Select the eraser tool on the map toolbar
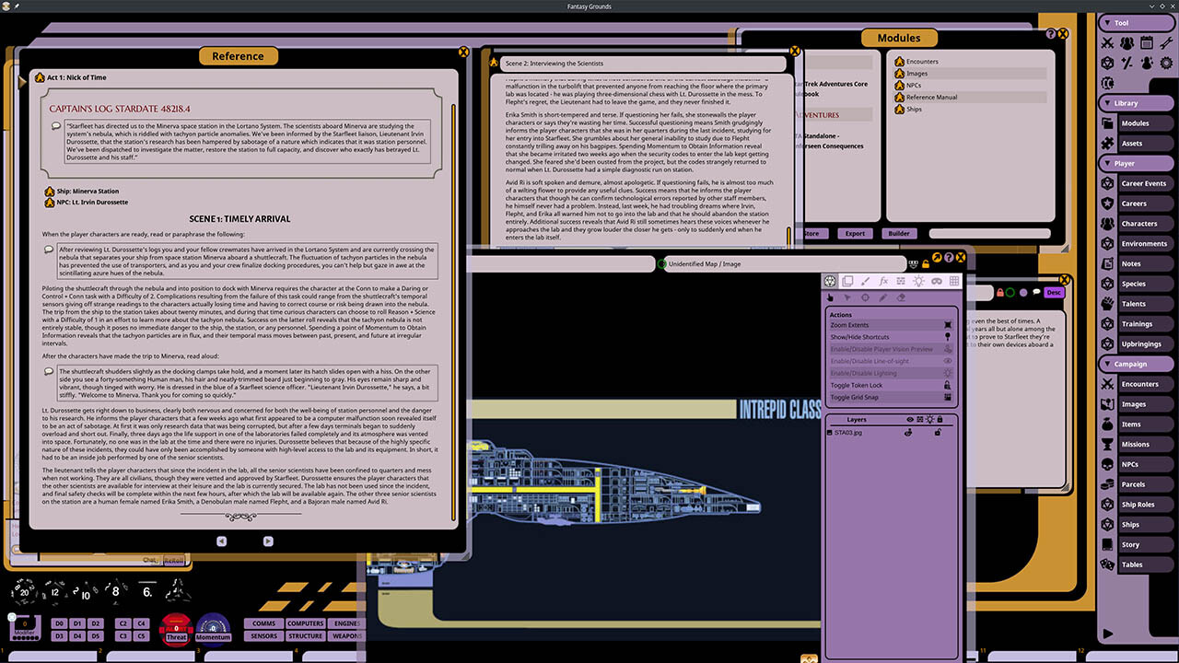This screenshot has height=663, width=1179. [902, 297]
